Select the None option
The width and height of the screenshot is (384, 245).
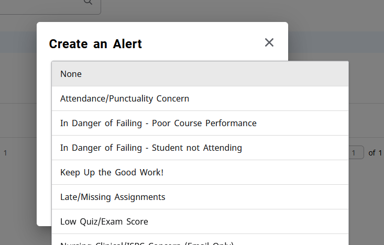click(200, 74)
